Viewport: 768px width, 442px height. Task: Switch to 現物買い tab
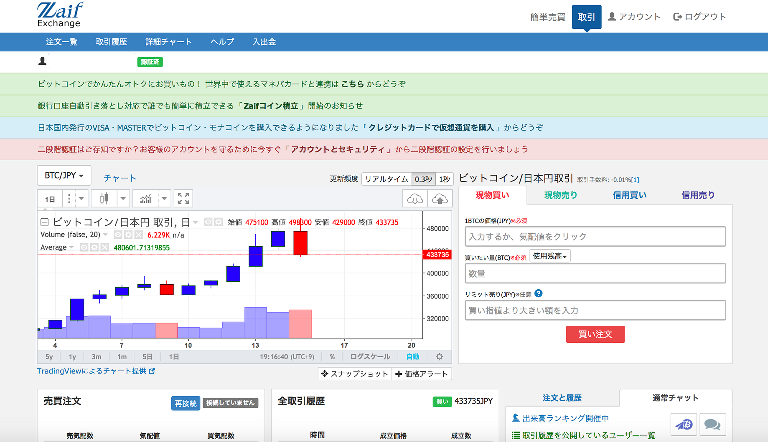click(x=493, y=195)
